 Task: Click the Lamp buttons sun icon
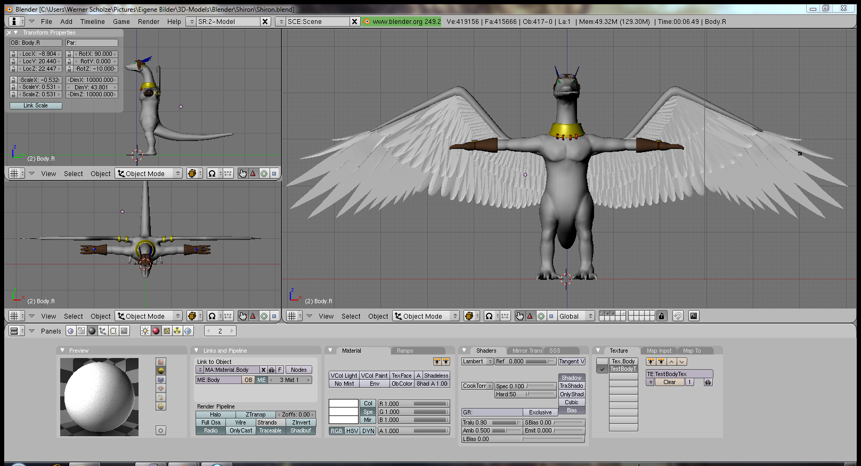(145, 331)
